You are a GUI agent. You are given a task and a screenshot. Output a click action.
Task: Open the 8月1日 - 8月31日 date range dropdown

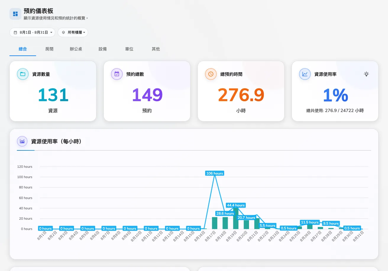[x=32, y=32]
